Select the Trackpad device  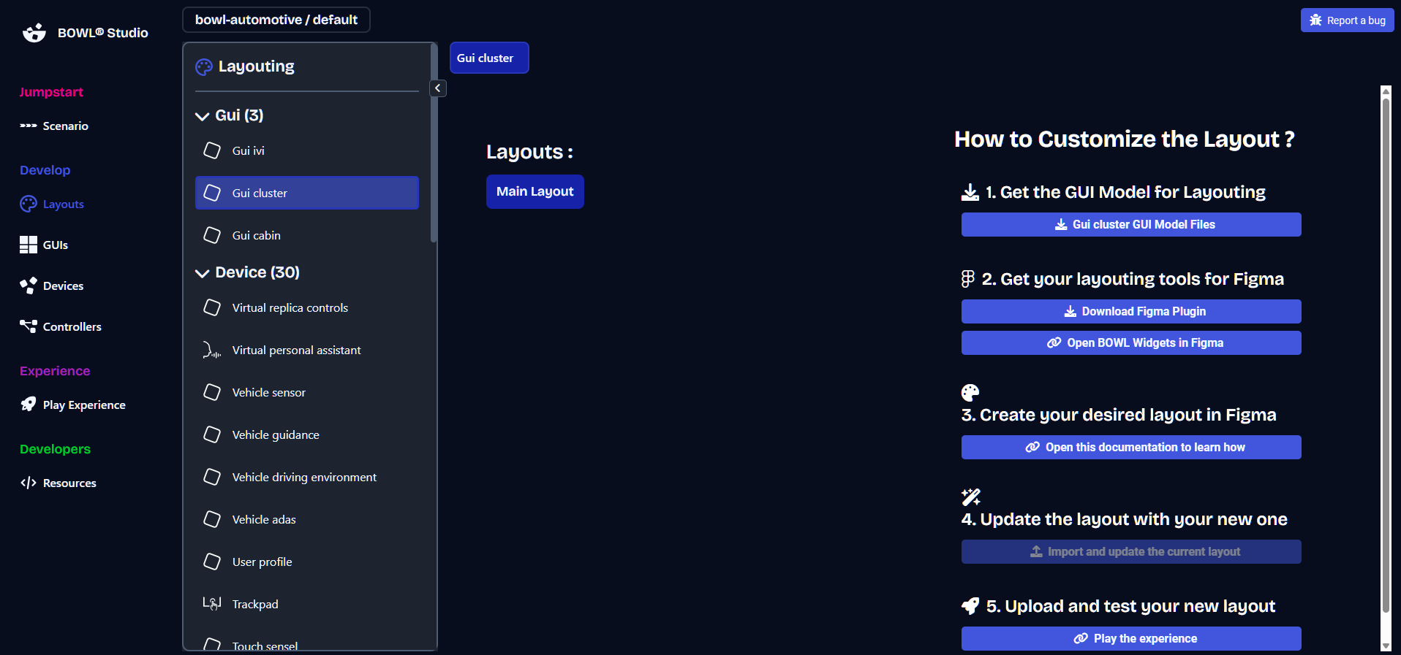tap(307, 604)
